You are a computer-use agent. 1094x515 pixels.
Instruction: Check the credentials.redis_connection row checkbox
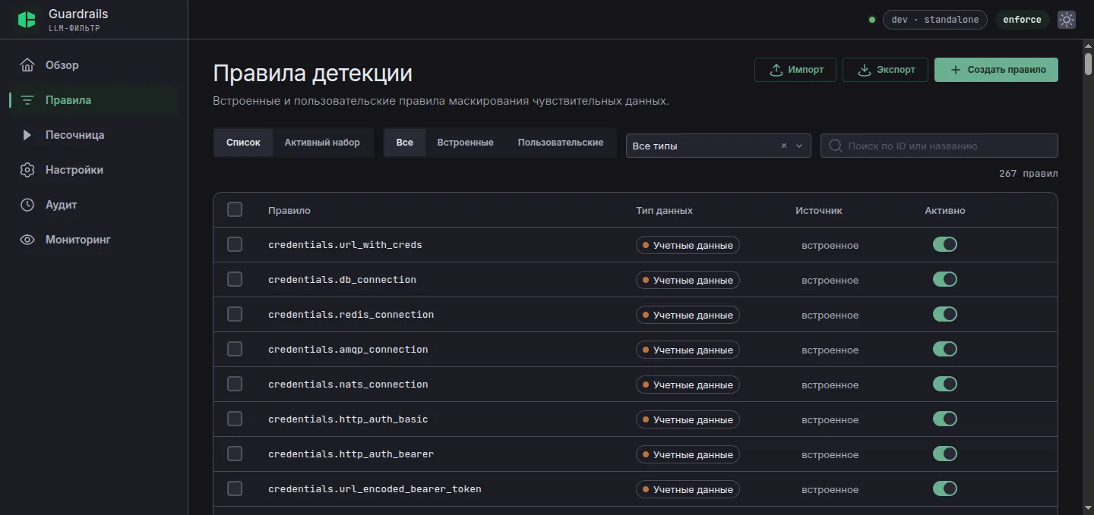235,314
